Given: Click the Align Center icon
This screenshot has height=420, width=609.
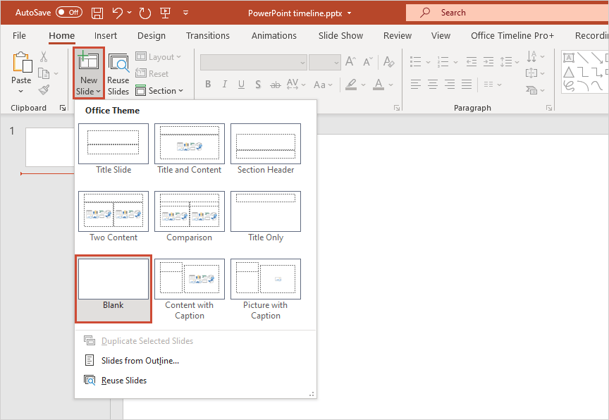Looking at the screenshot, I should pyautogui.click(x=431, y=85).
